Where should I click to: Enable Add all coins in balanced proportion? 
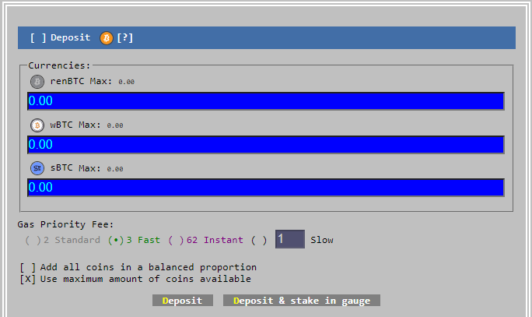click(x=27, y=267)
